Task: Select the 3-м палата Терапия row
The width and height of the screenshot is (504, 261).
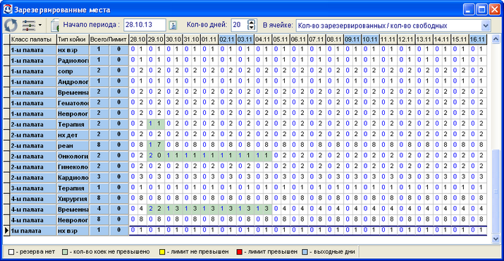Action: tap(246, 188)
